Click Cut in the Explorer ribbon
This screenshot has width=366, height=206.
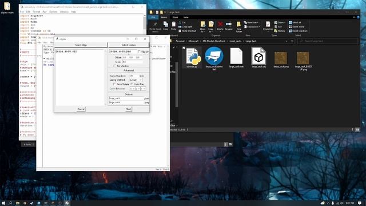tap(182, 22)
